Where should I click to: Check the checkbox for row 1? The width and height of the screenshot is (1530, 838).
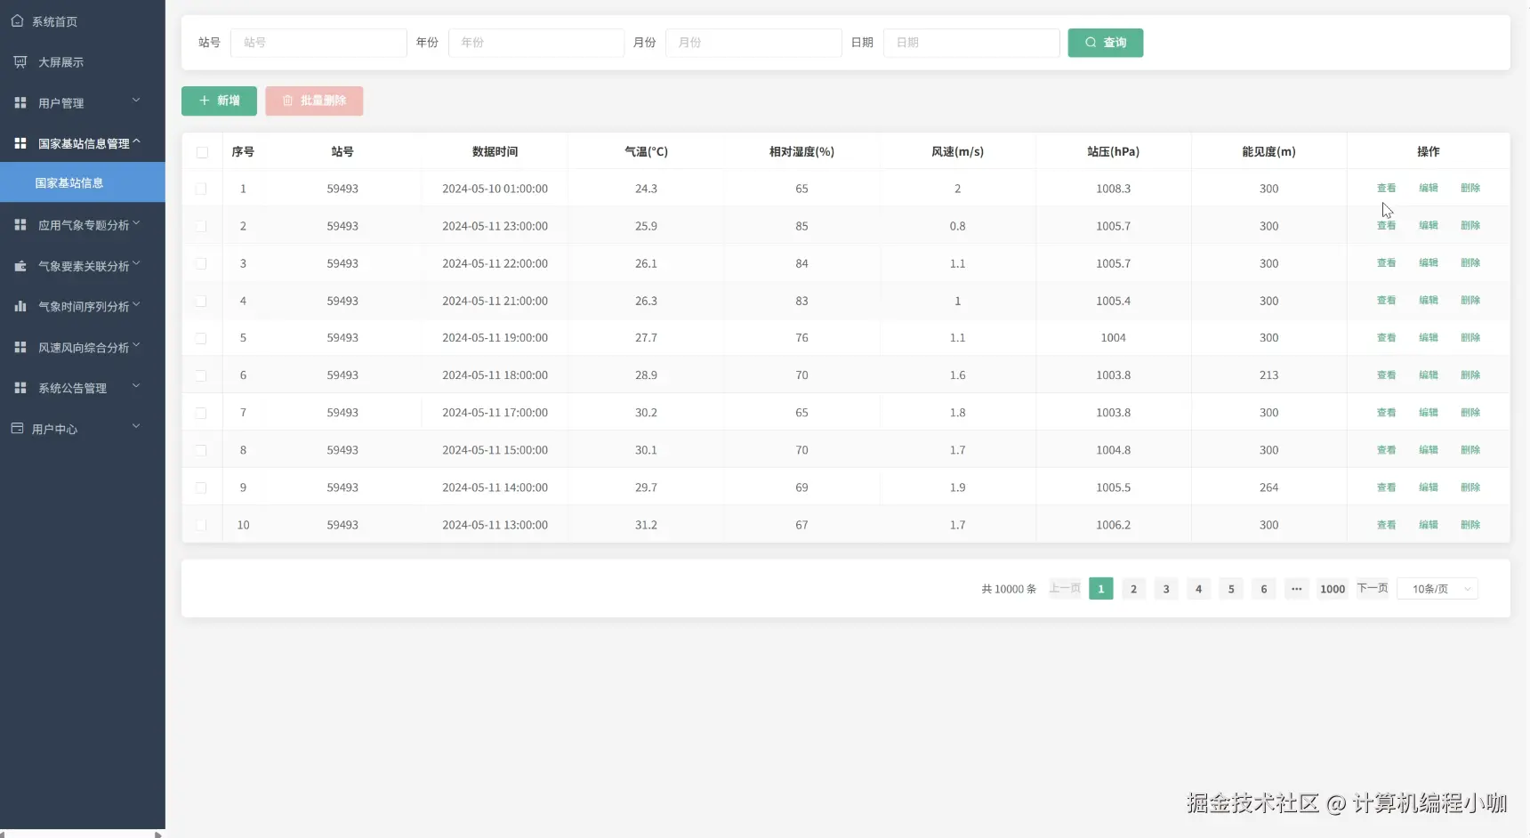pos(201,189)
